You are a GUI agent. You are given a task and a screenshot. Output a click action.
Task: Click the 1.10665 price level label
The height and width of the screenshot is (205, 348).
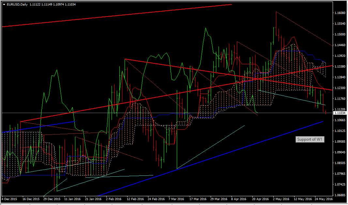coord(340,120)
